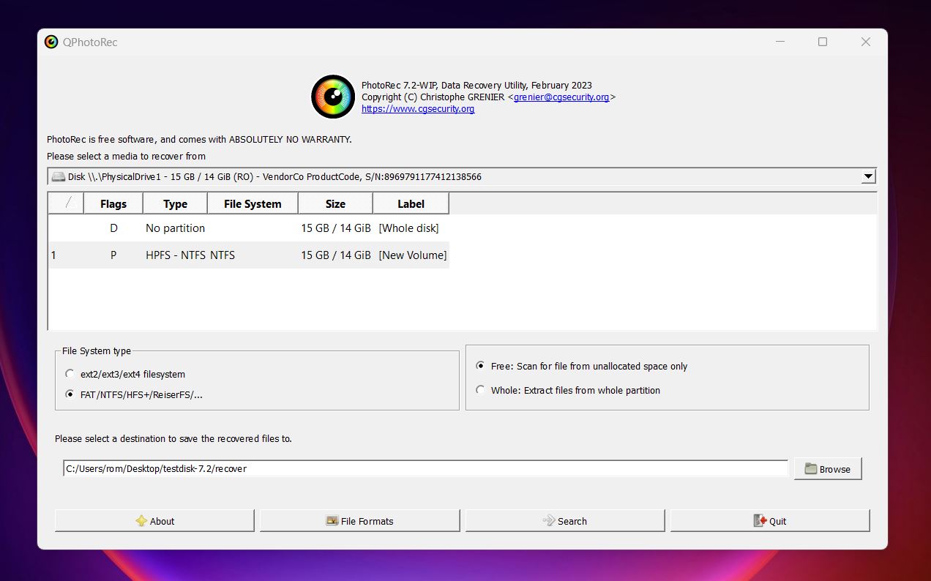Start the Search recovery

(x=565, y=521)
